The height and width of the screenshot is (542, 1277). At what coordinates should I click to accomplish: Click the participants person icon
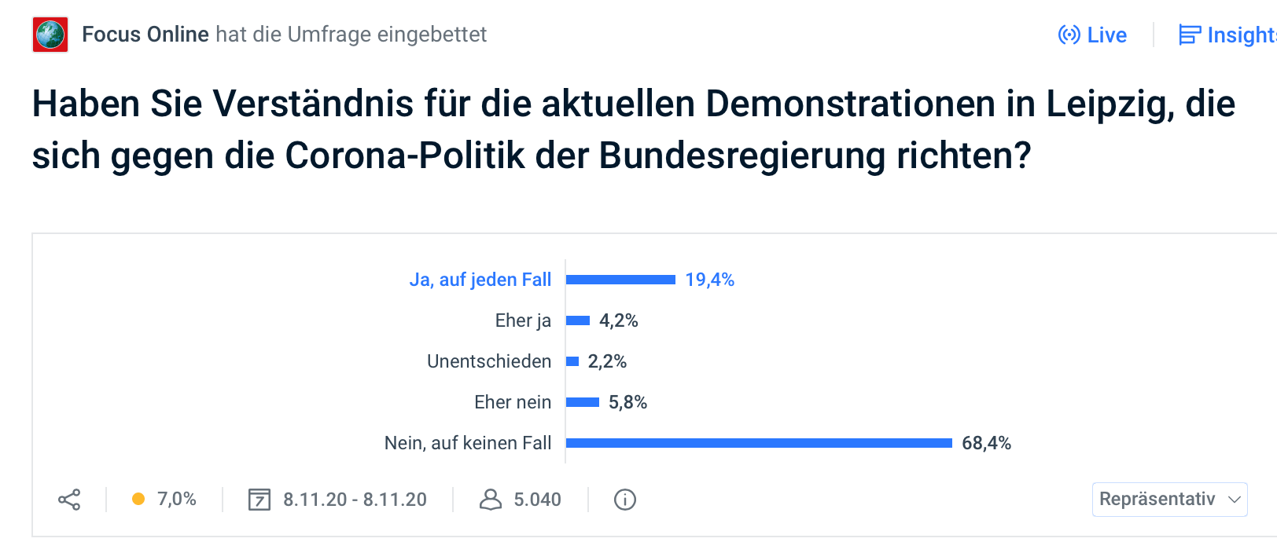[491, 500]
